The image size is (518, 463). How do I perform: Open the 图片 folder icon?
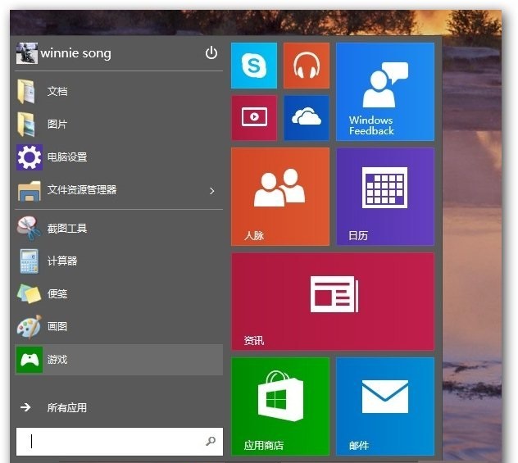(x=26, y=125)
